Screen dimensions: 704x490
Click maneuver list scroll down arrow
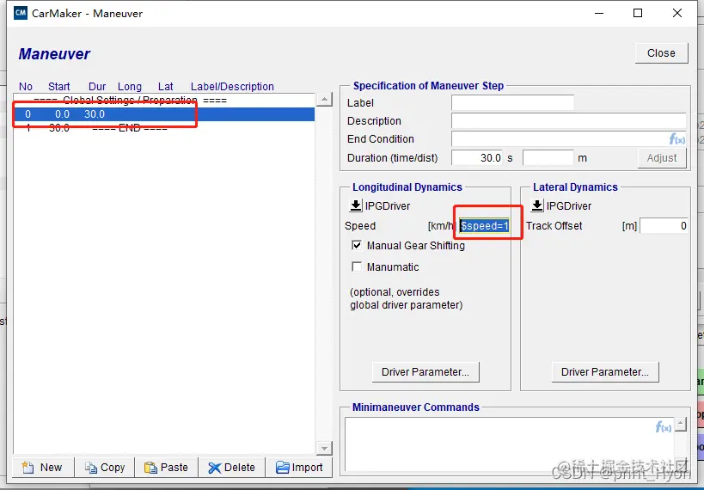[x=324, y=448]
